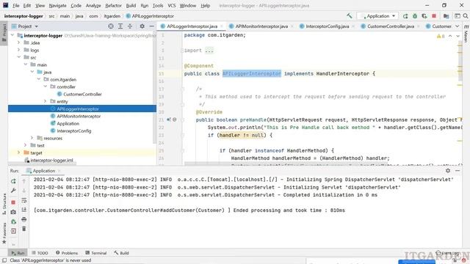
Task: Switch to APIMonitorInterceptor.java tab
Action: (x=261, y=26)
